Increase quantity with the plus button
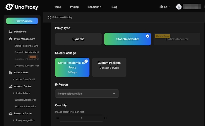Image resolution: width=205 pixels, height=126 pixels. pyautogui.click(x=105, y=118)
